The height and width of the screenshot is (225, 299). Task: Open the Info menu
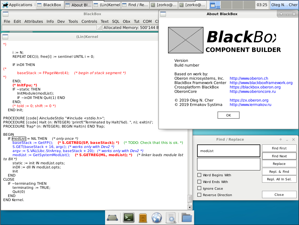(x=50, y=21)
